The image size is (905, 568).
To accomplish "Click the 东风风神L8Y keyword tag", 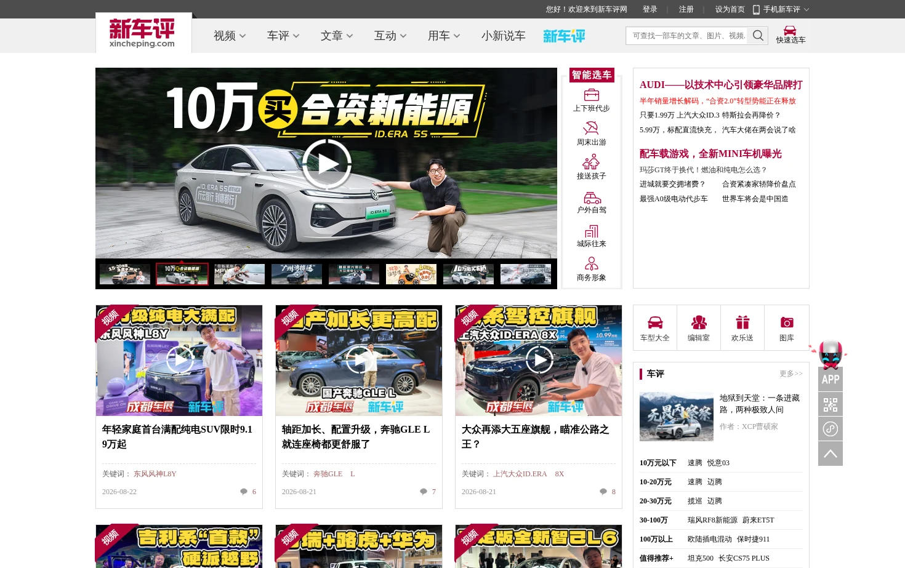I will [155, 474].
